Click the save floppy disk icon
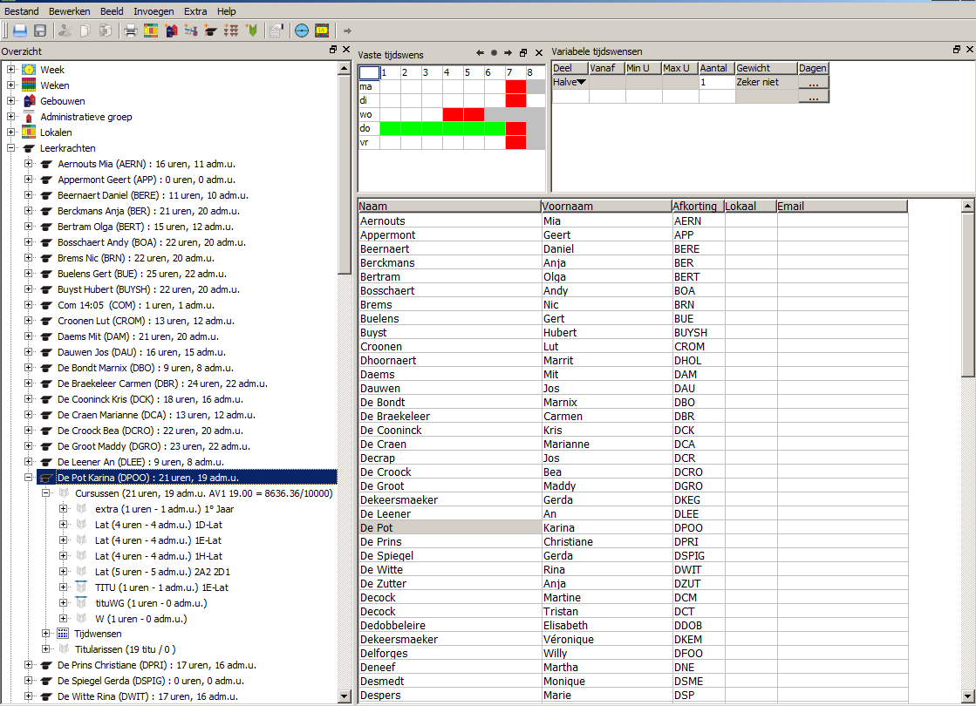Image resolution: width=976 pixels, height=706 pixels. coord(40,31)
